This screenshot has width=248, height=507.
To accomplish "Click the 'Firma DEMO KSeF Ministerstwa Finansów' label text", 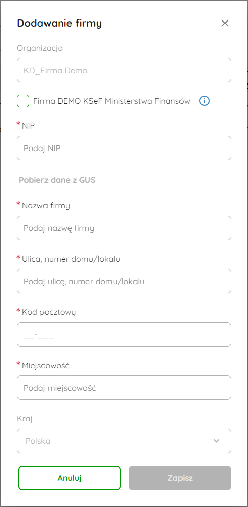I will click(112, 101).
